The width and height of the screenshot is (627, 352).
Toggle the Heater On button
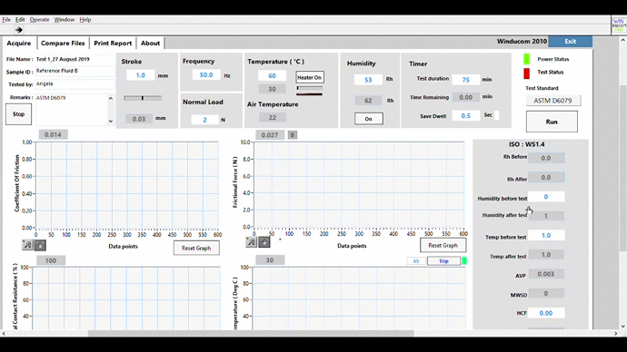pyautogui.click(x=310, y=77)
